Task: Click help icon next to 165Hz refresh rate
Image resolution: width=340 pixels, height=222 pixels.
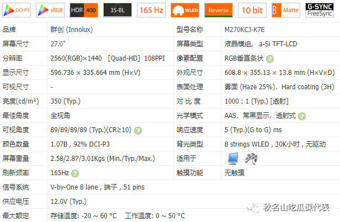Action: (75, 174)
